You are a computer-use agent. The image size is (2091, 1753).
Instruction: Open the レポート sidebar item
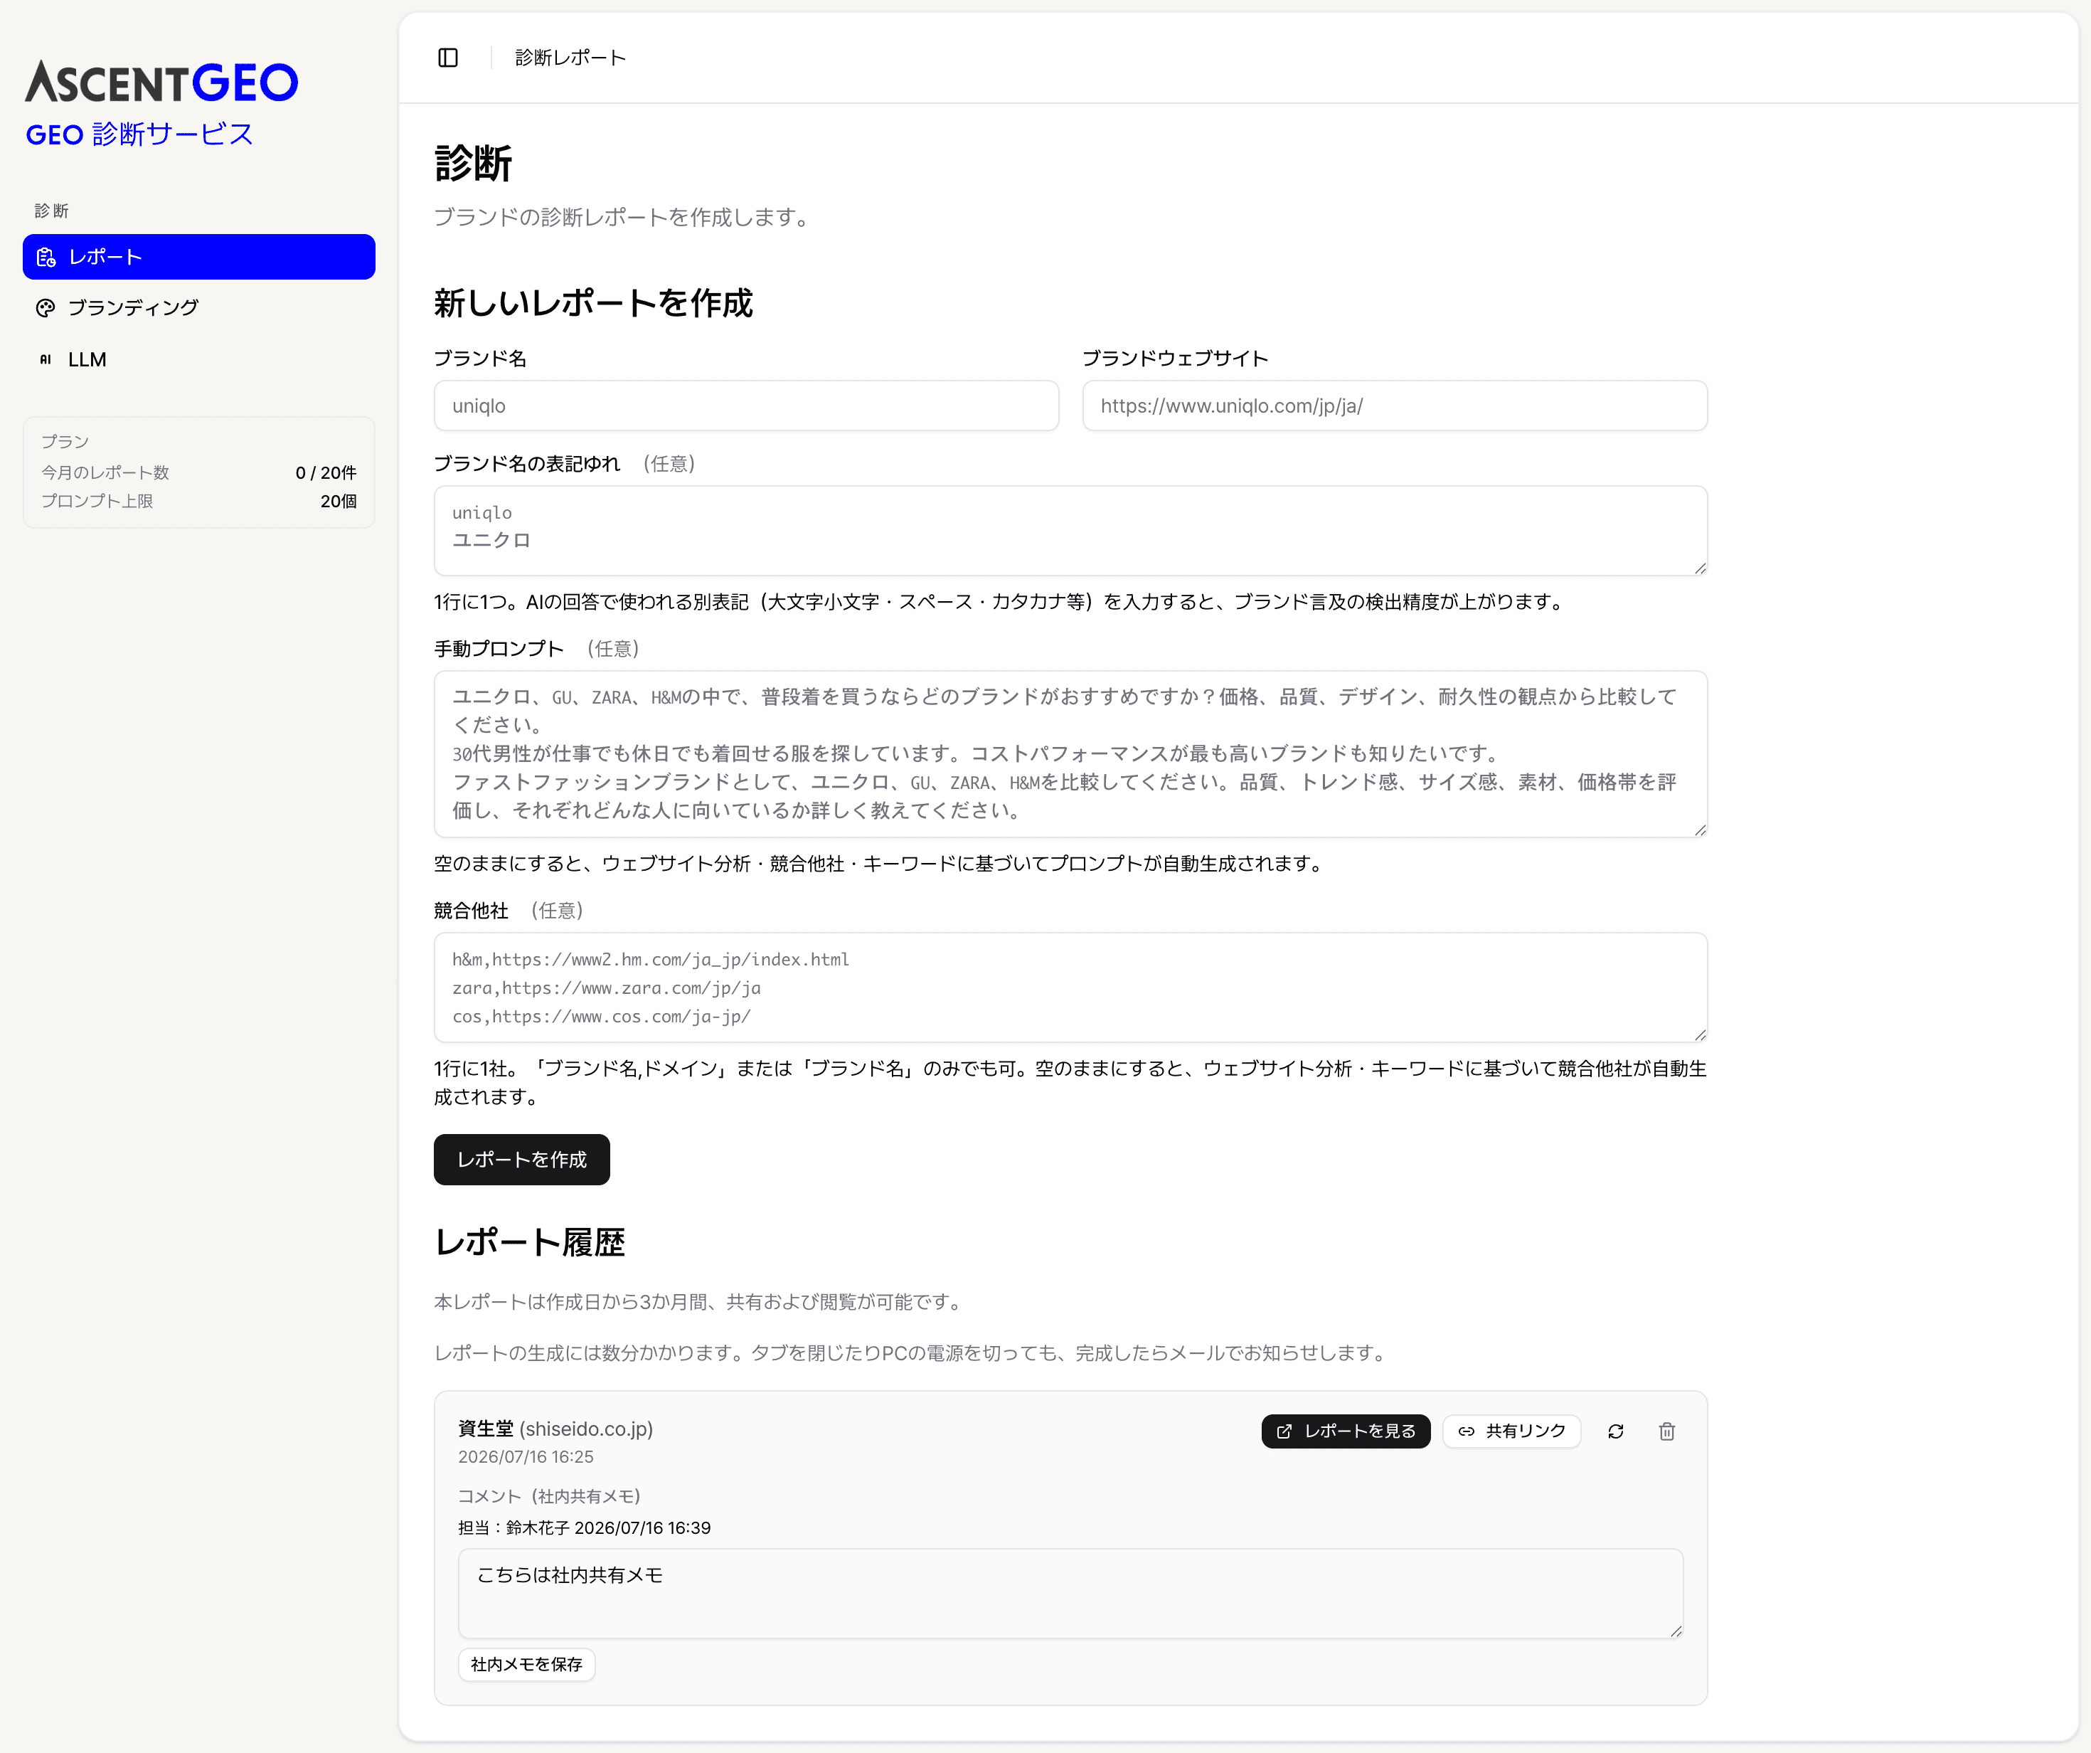click(x=199, y=257)
